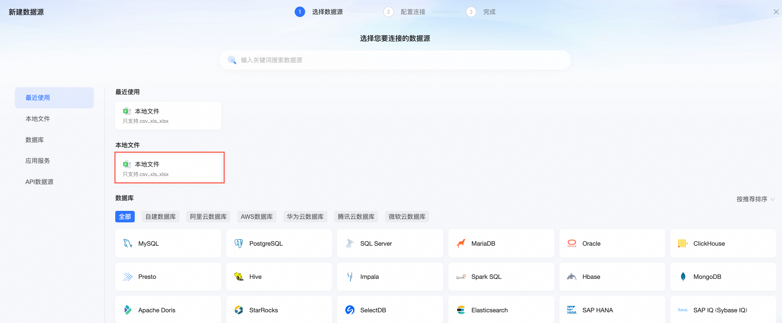Click 只支持.csv,.xls,.xlsx text under 本地文件 section
Viewport: 782px width, 323px height.
coord(145,174)
